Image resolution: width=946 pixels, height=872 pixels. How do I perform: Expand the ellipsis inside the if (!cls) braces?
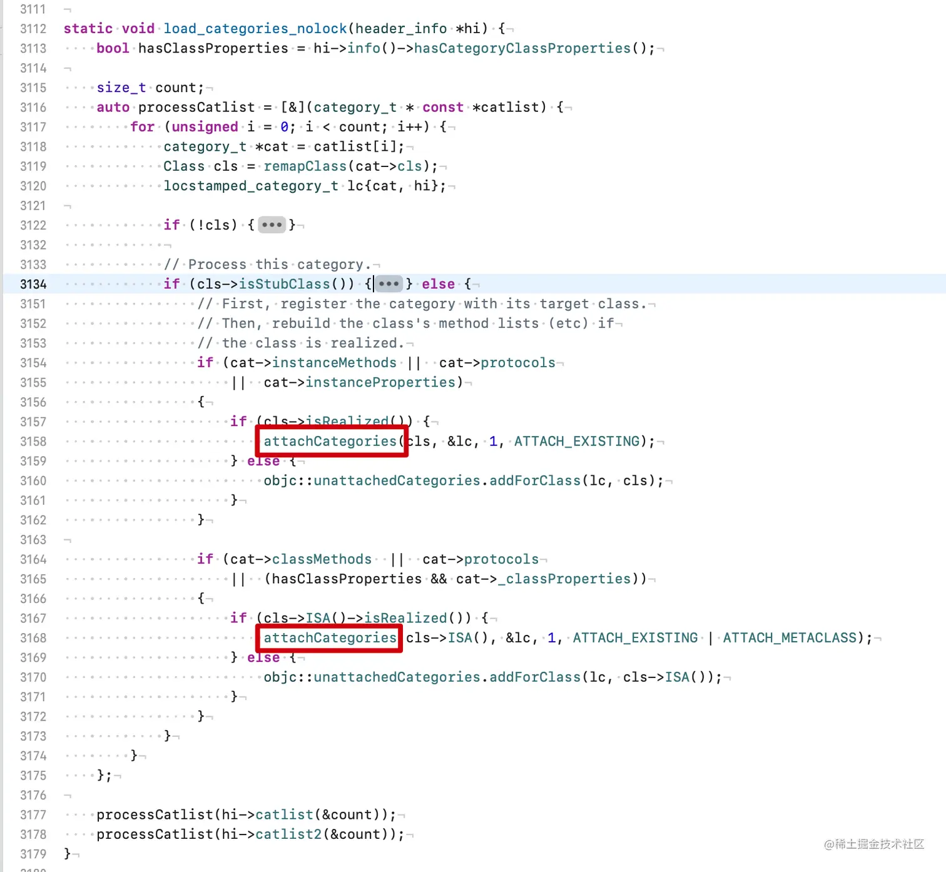(x=272, y=225)
